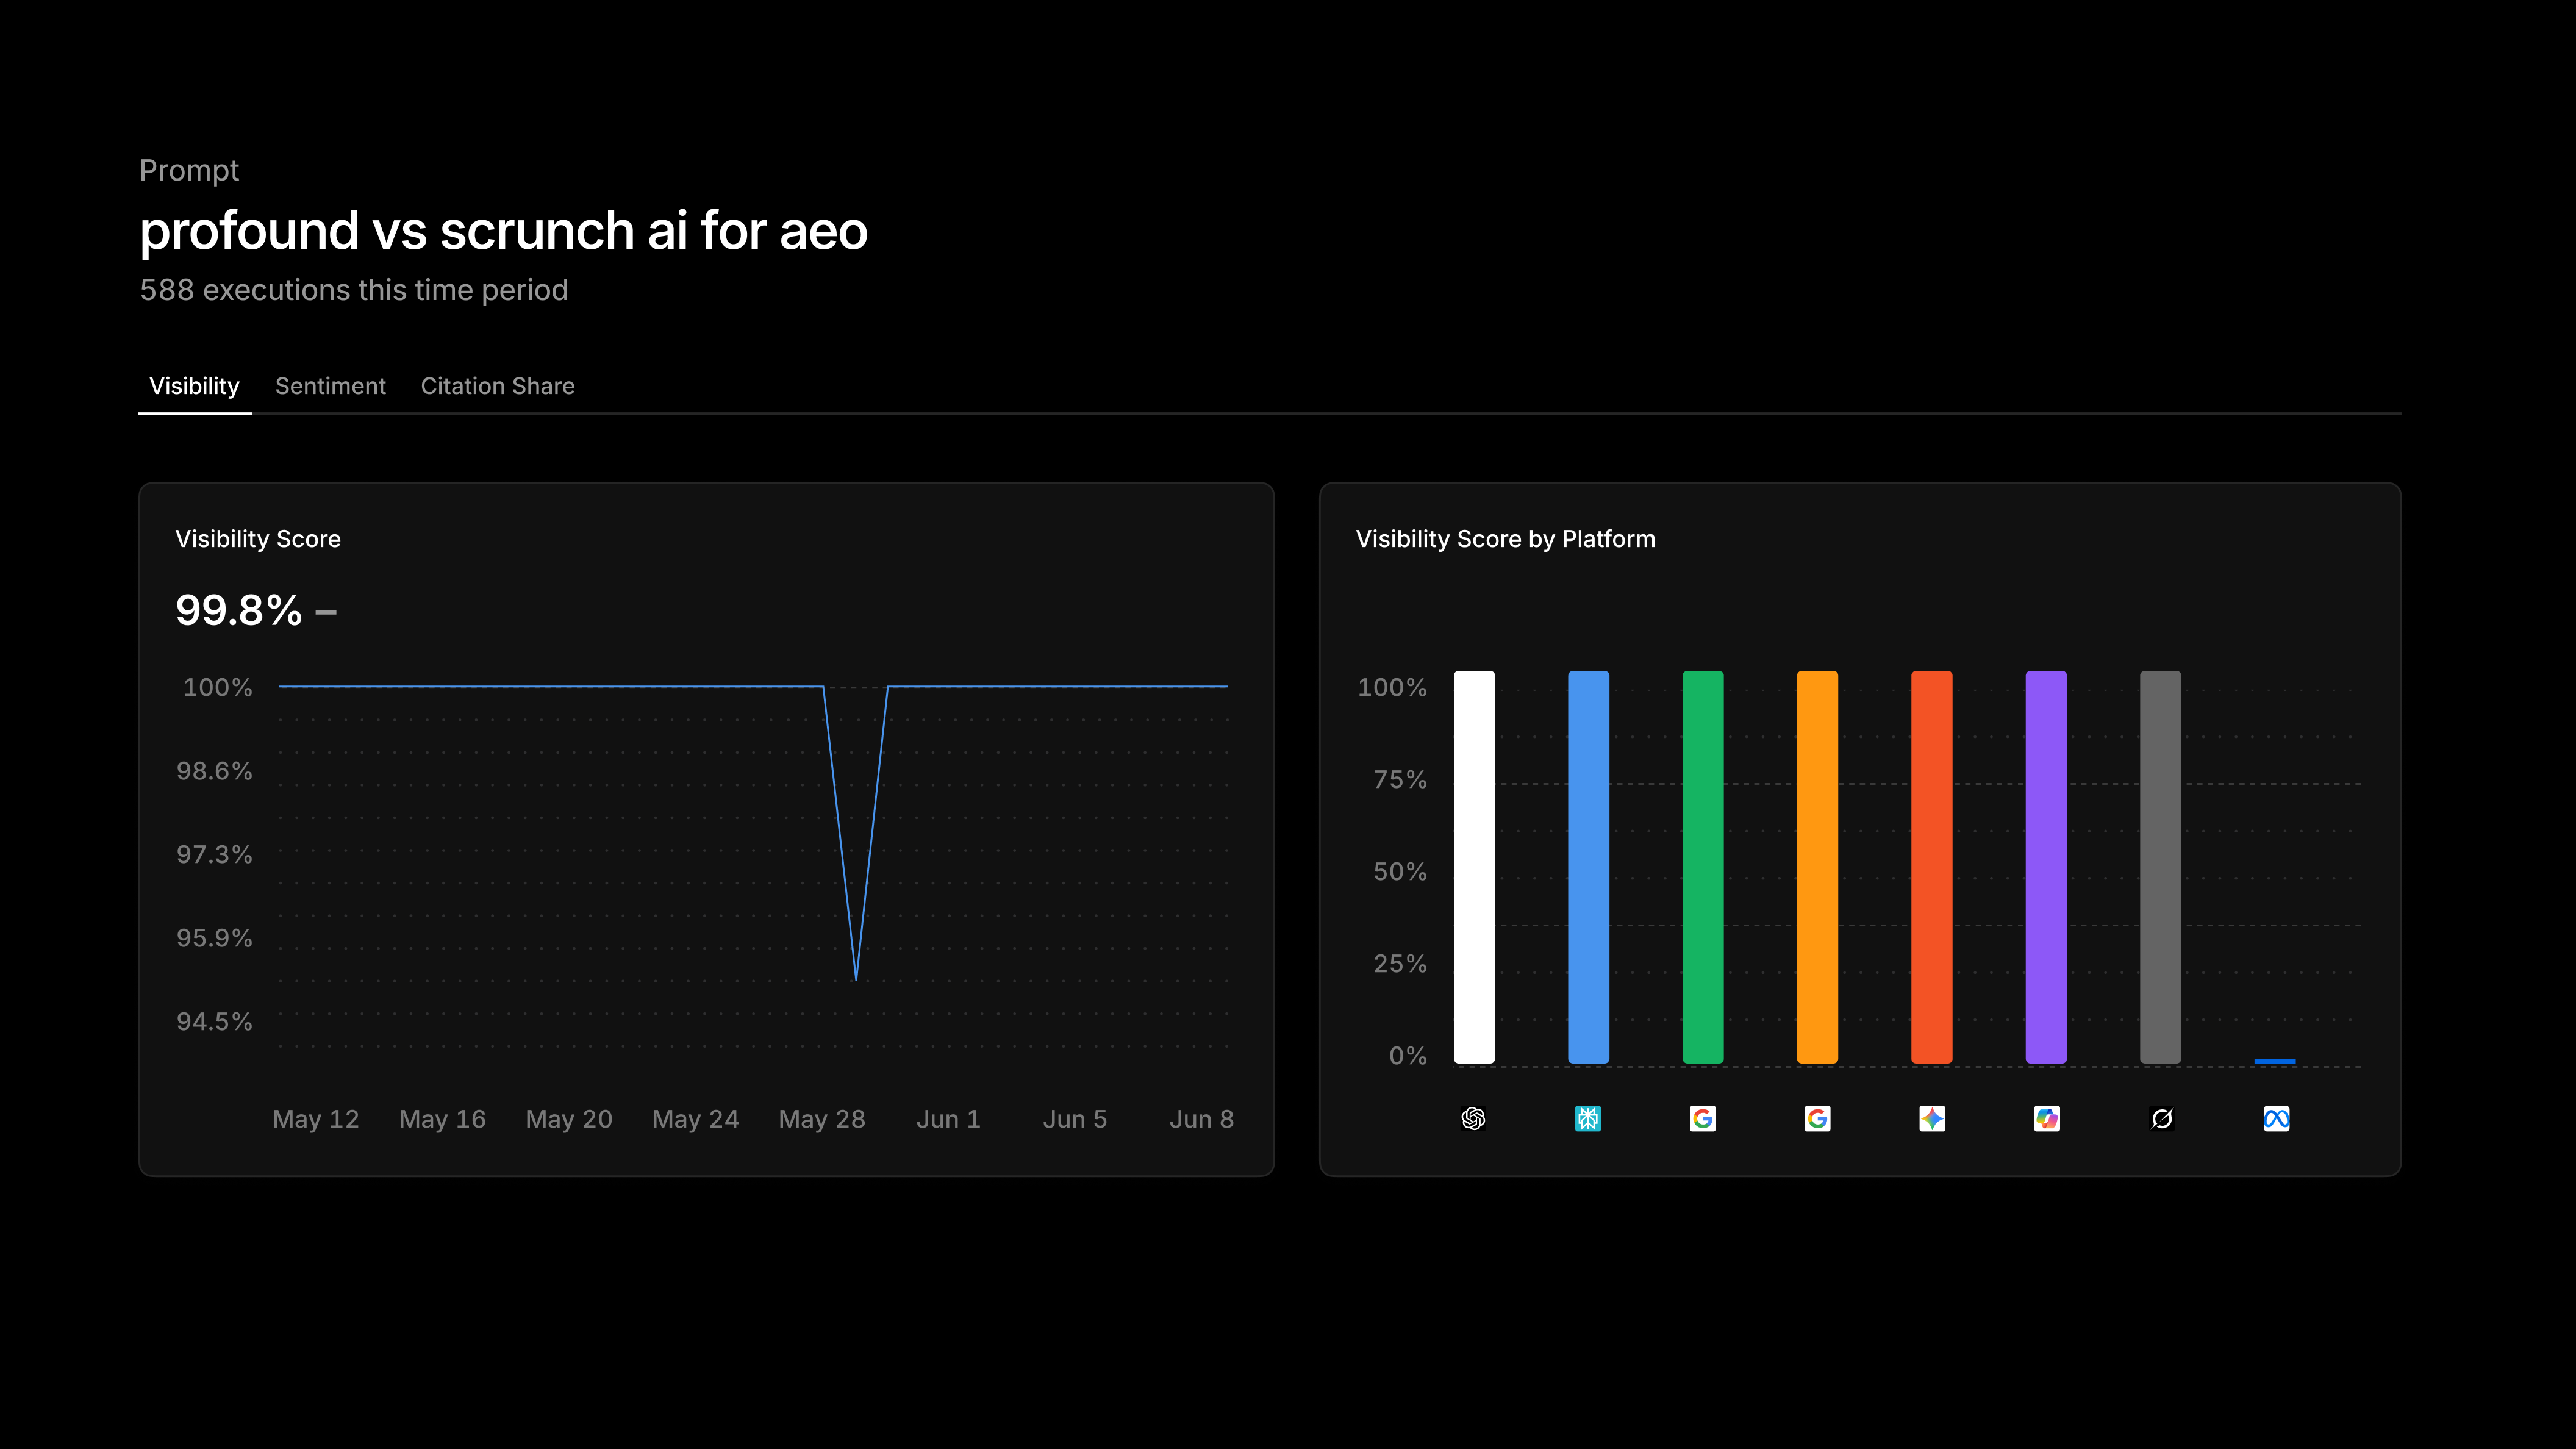This screenshot has height=1449, width=2576.
Task: Open the Sentiment tab
Action: tap(330, 386)
